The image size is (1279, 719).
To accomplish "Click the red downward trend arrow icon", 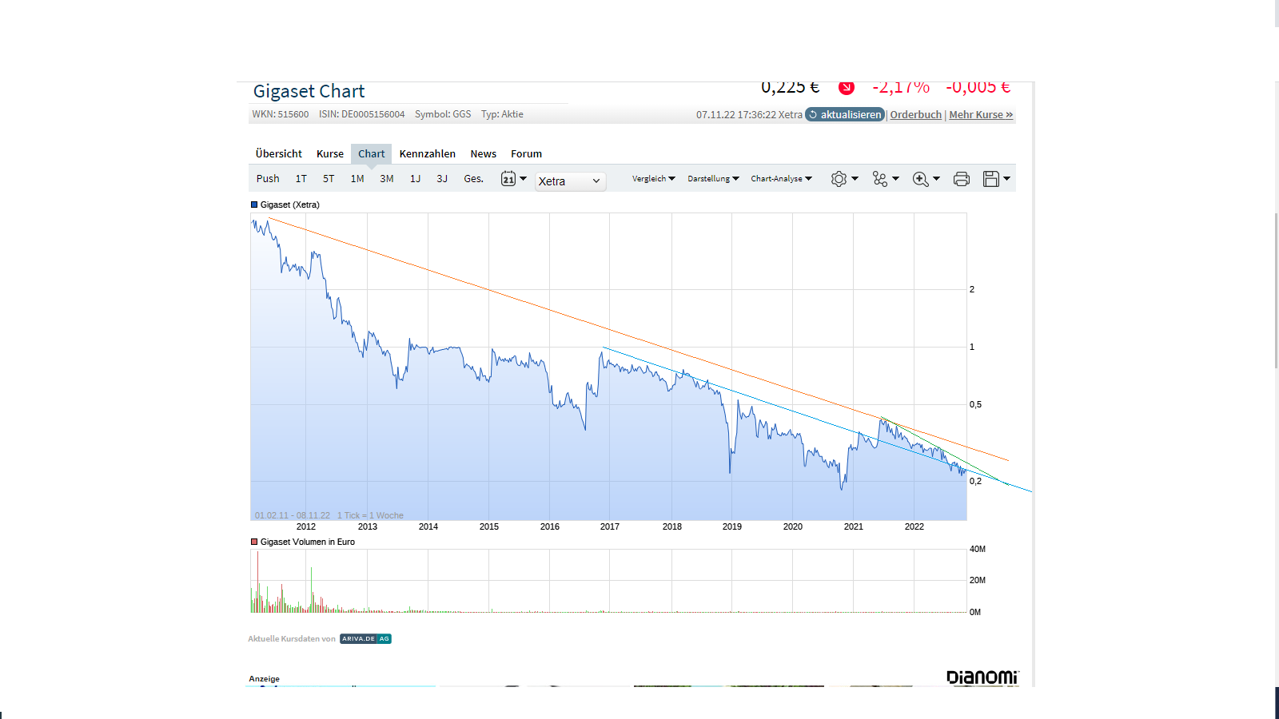I will point(847,87).
